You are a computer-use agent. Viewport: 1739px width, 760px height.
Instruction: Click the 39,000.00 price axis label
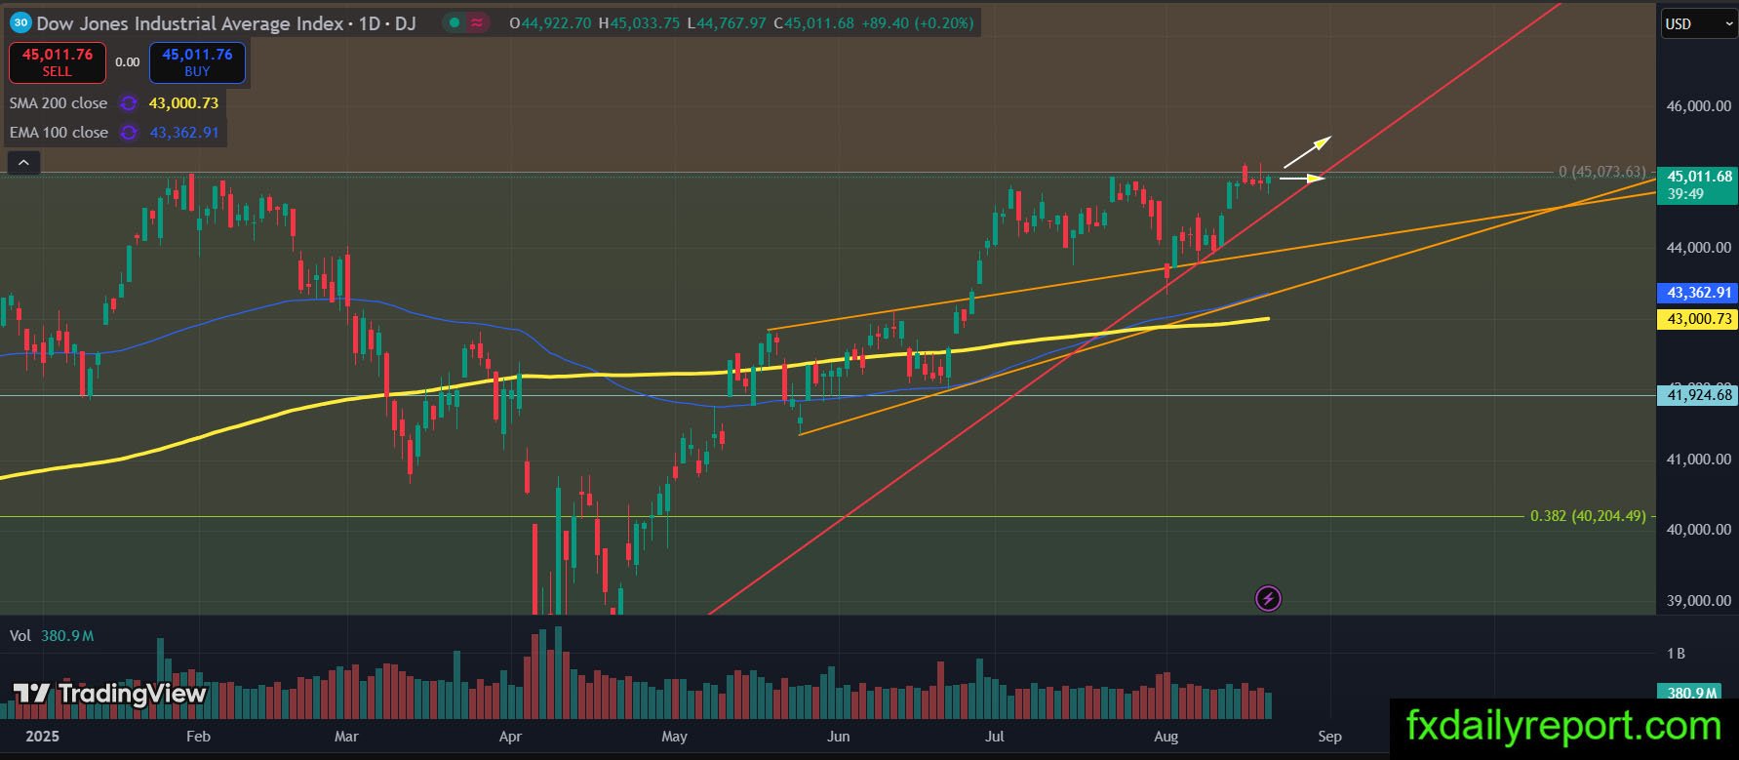tap(1699, 601)
